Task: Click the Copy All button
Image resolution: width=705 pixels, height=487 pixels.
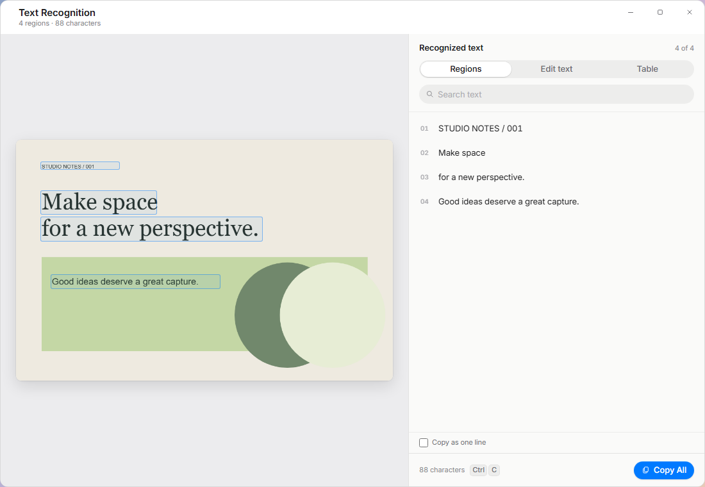Action: (663, 470)
